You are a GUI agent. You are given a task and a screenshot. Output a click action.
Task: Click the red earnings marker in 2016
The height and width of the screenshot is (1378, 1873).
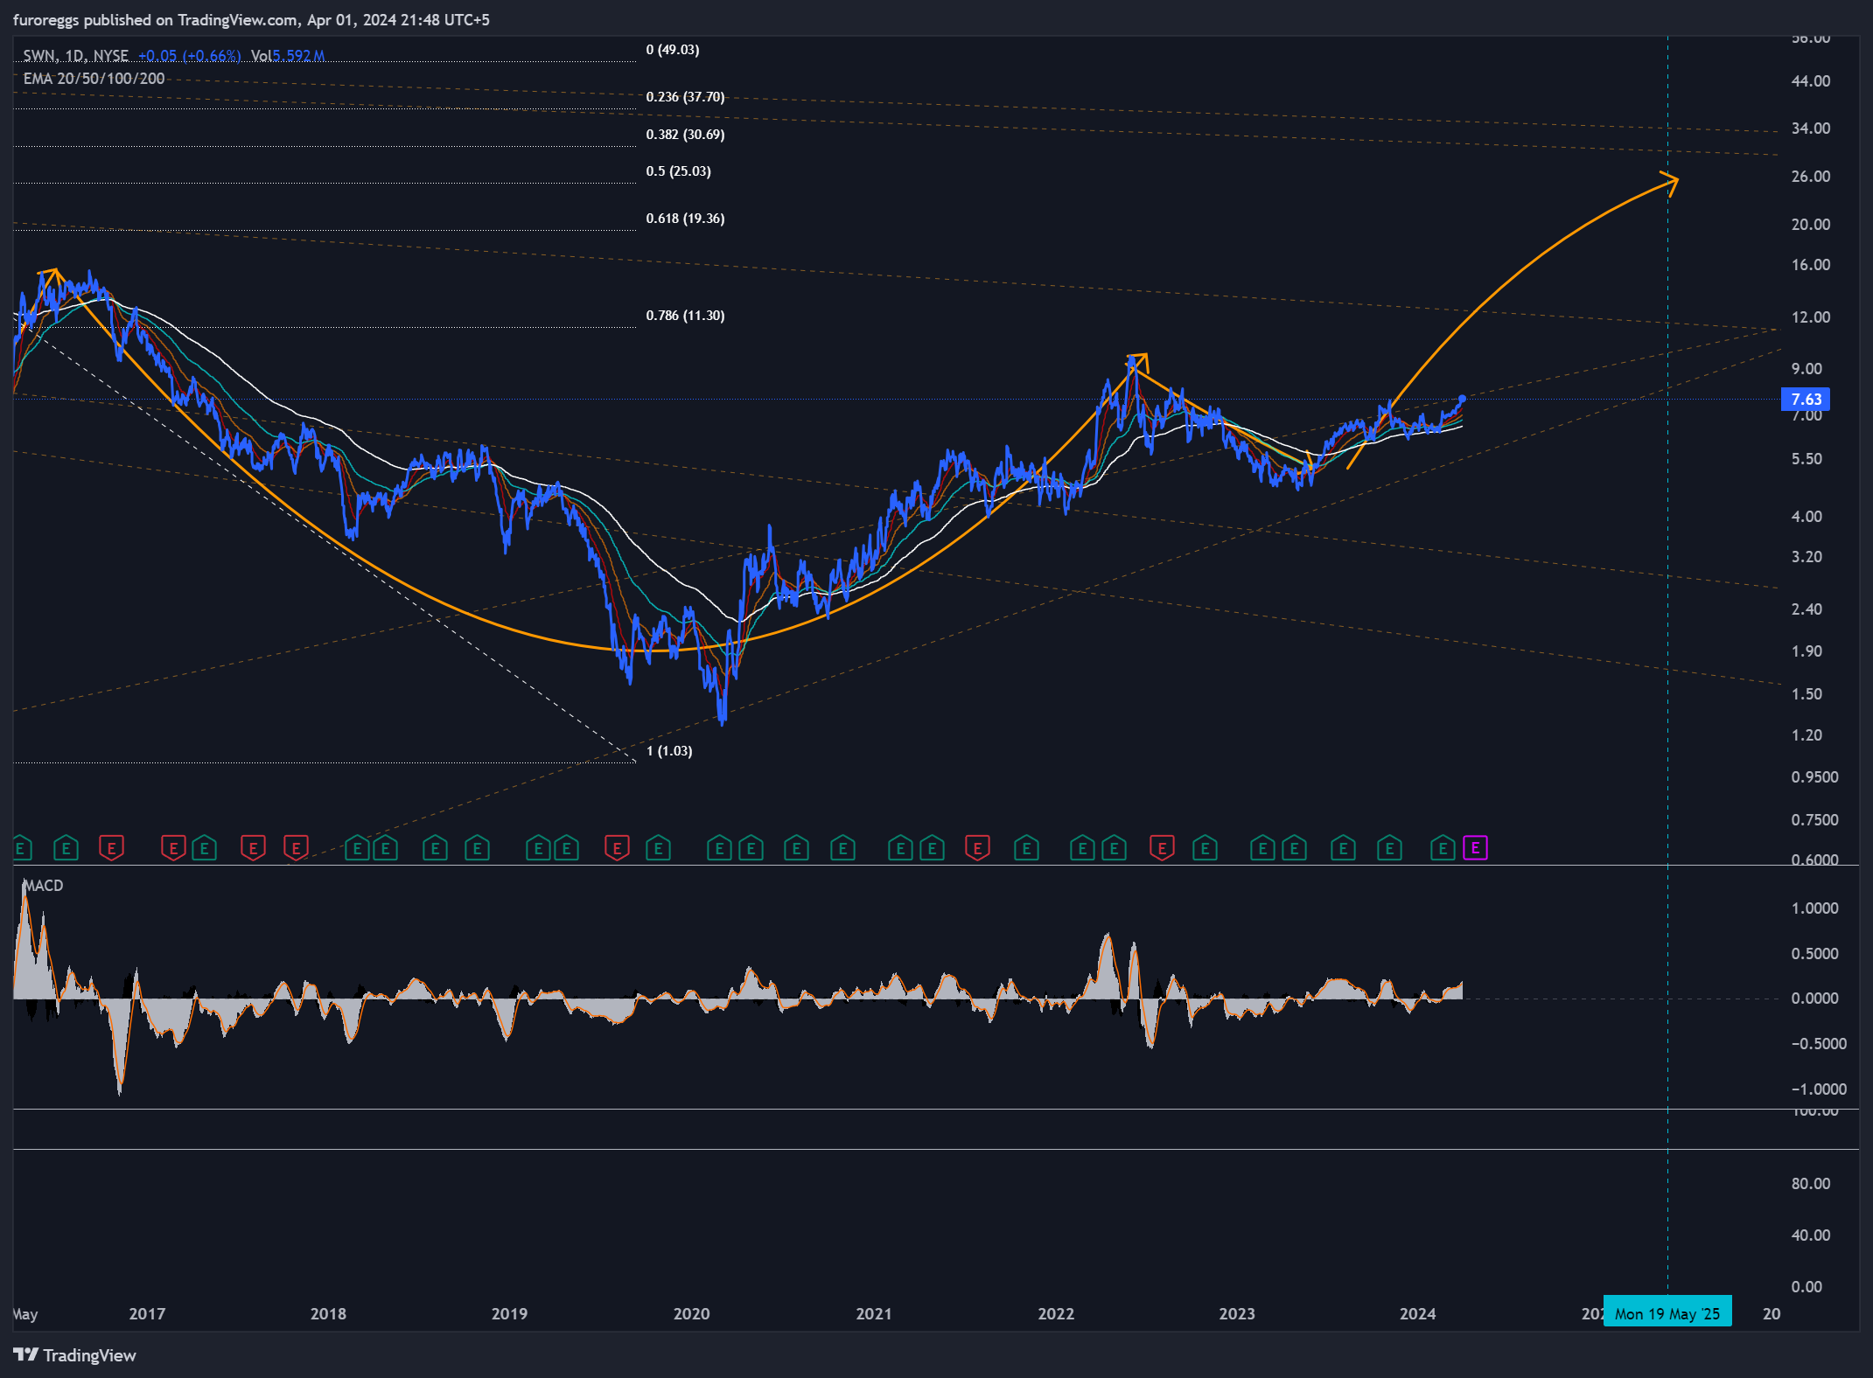pyautogui.click(x=111, y=848)
